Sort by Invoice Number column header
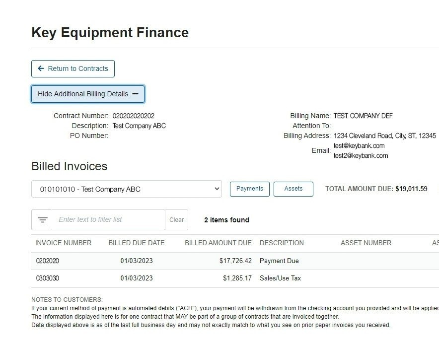The height and width of the screenshot is (340, 439). (63, 243)
